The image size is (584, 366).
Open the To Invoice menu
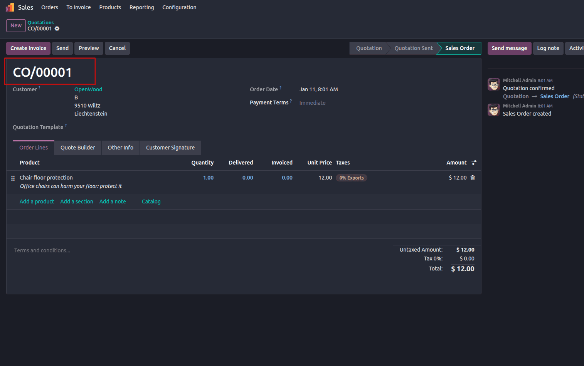[79, 7]
